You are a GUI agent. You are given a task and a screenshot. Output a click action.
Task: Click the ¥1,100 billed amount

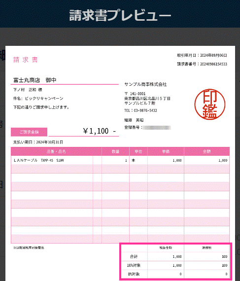click(x=100, y=131)
